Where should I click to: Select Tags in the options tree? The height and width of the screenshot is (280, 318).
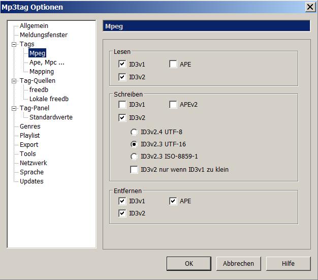click(27, 44)
